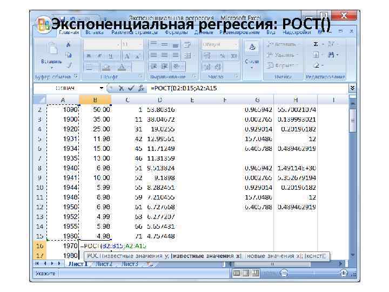
Task: Click the insert new sheet tab icon
Action: [x=150, y=264]
